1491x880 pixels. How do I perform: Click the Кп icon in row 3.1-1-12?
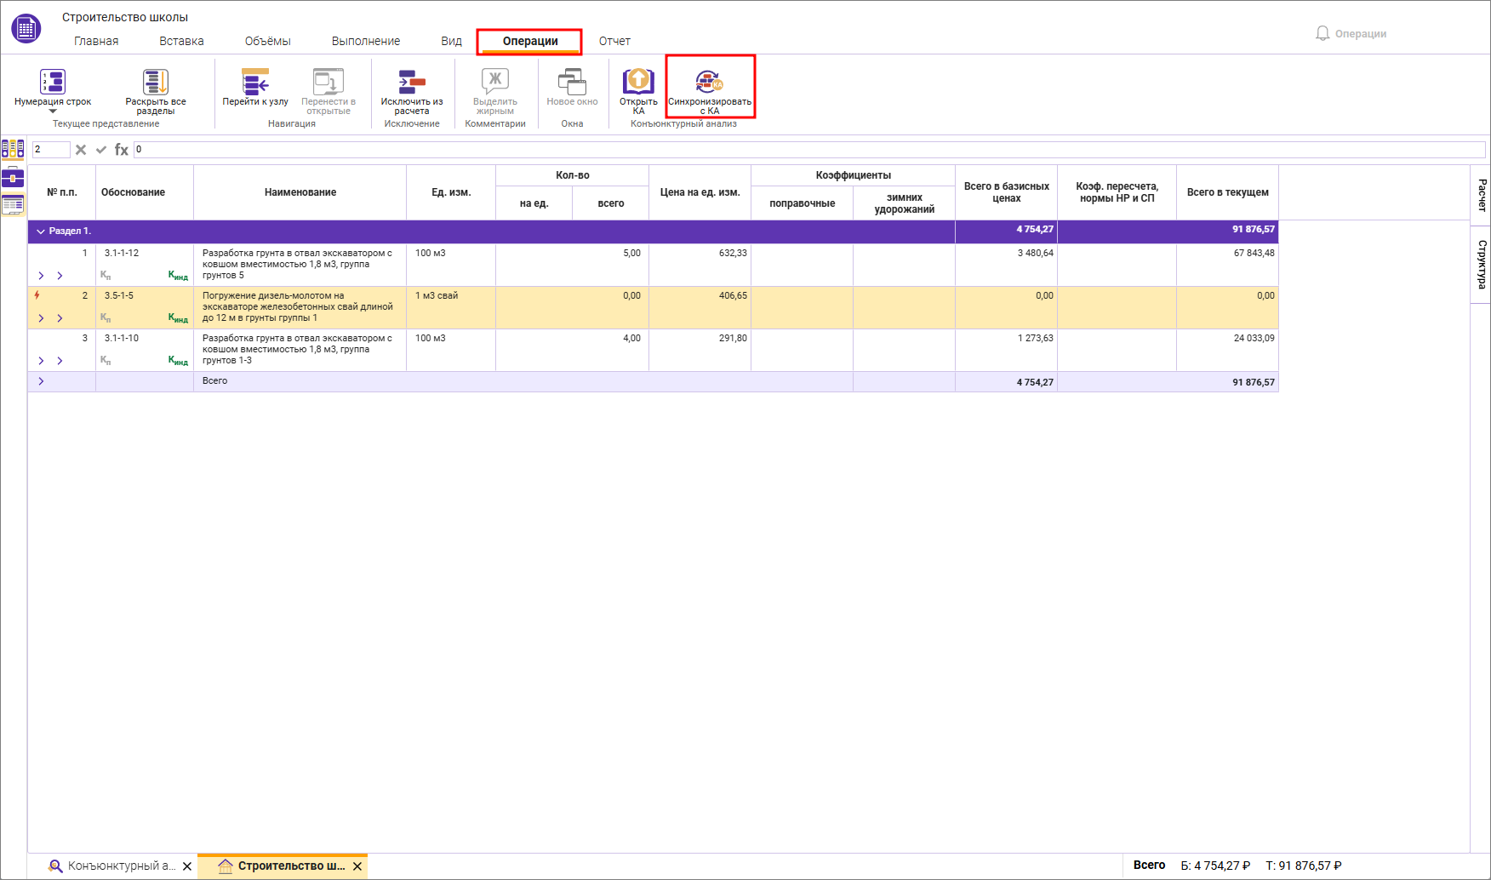click(x=106, y=275)
